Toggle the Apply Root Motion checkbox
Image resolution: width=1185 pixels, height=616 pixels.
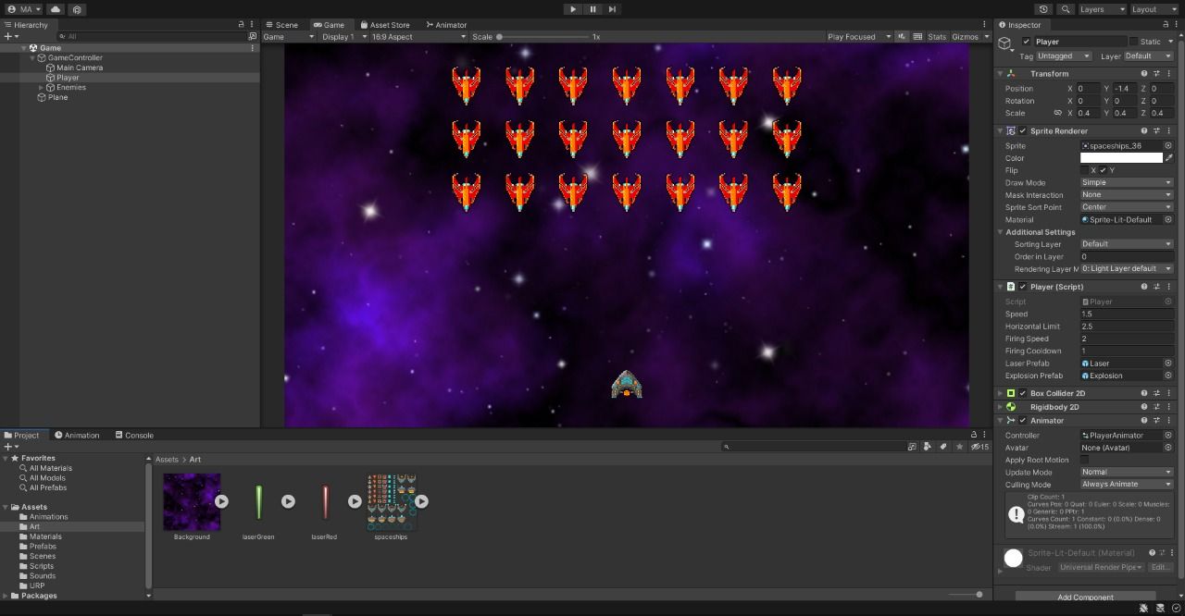(x=1083, y=460)
